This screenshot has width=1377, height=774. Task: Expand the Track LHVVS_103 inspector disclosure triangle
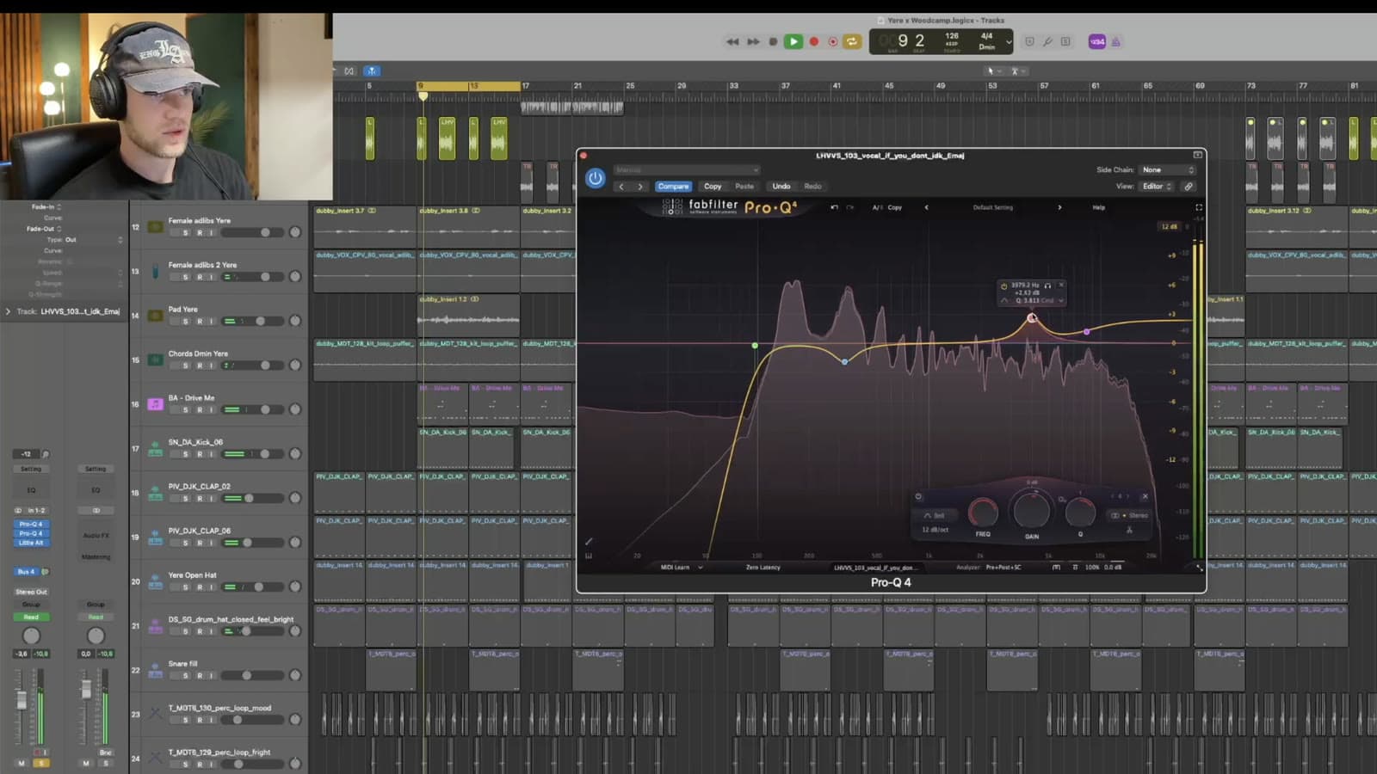point(9,311)
